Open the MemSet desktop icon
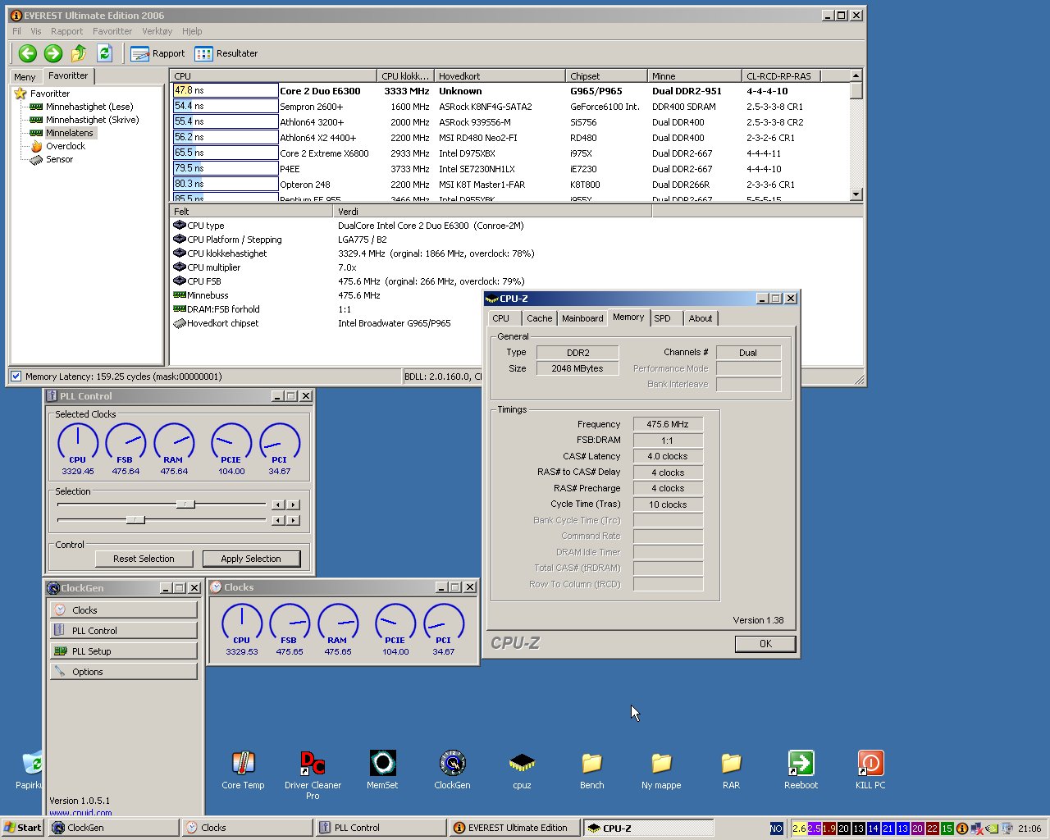Screen dimensions: 1050x840 [x=382, y=769]
